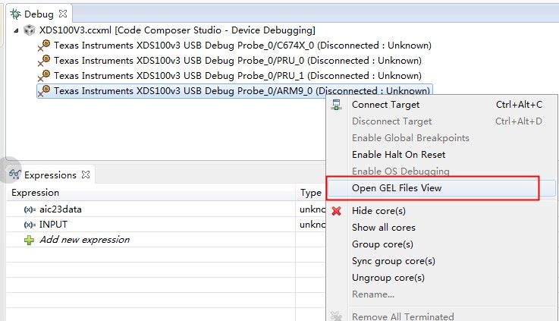
Task: Click the aic23data variable icon
Action: pos(30,209)
